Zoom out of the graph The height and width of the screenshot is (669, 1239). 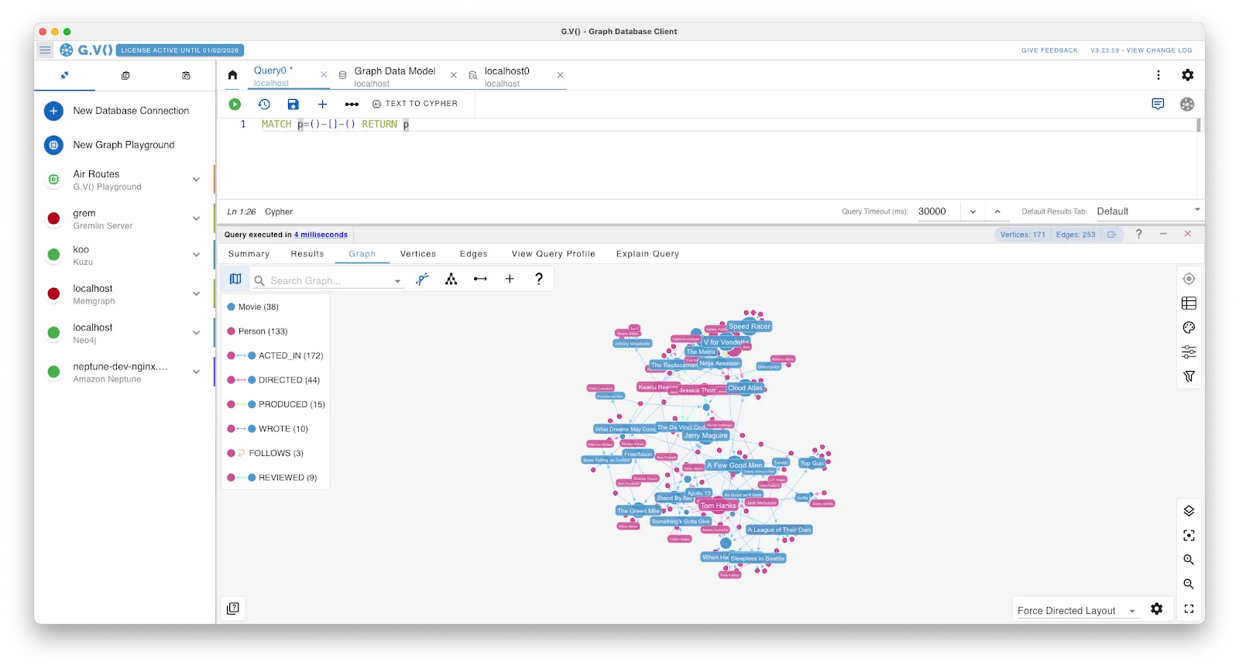(x=1189, y=584)
